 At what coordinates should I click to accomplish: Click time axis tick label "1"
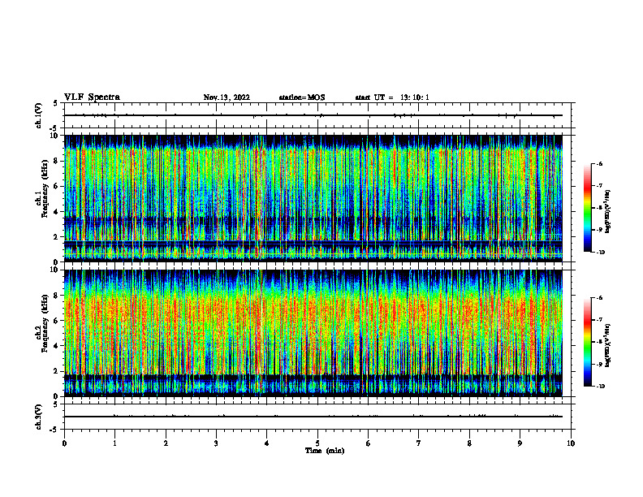pyautogui.click(x=114, y=443)
